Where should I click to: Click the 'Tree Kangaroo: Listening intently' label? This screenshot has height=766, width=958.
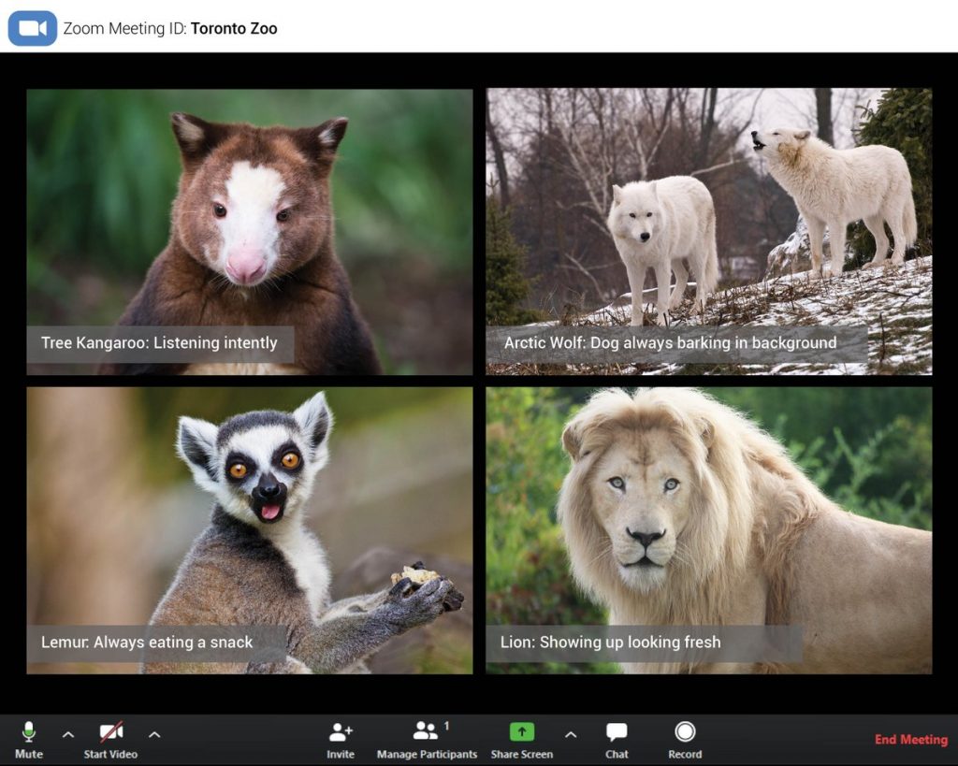point(159,343)
